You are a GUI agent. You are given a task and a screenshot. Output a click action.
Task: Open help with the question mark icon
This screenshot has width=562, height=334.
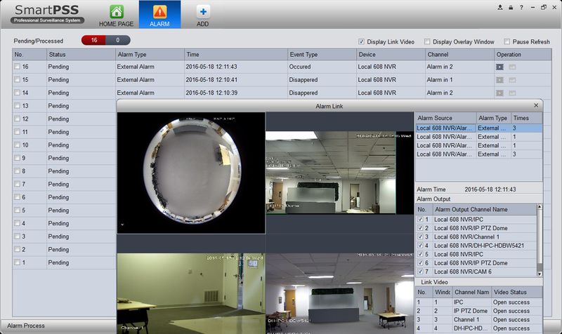coord(521,7)
